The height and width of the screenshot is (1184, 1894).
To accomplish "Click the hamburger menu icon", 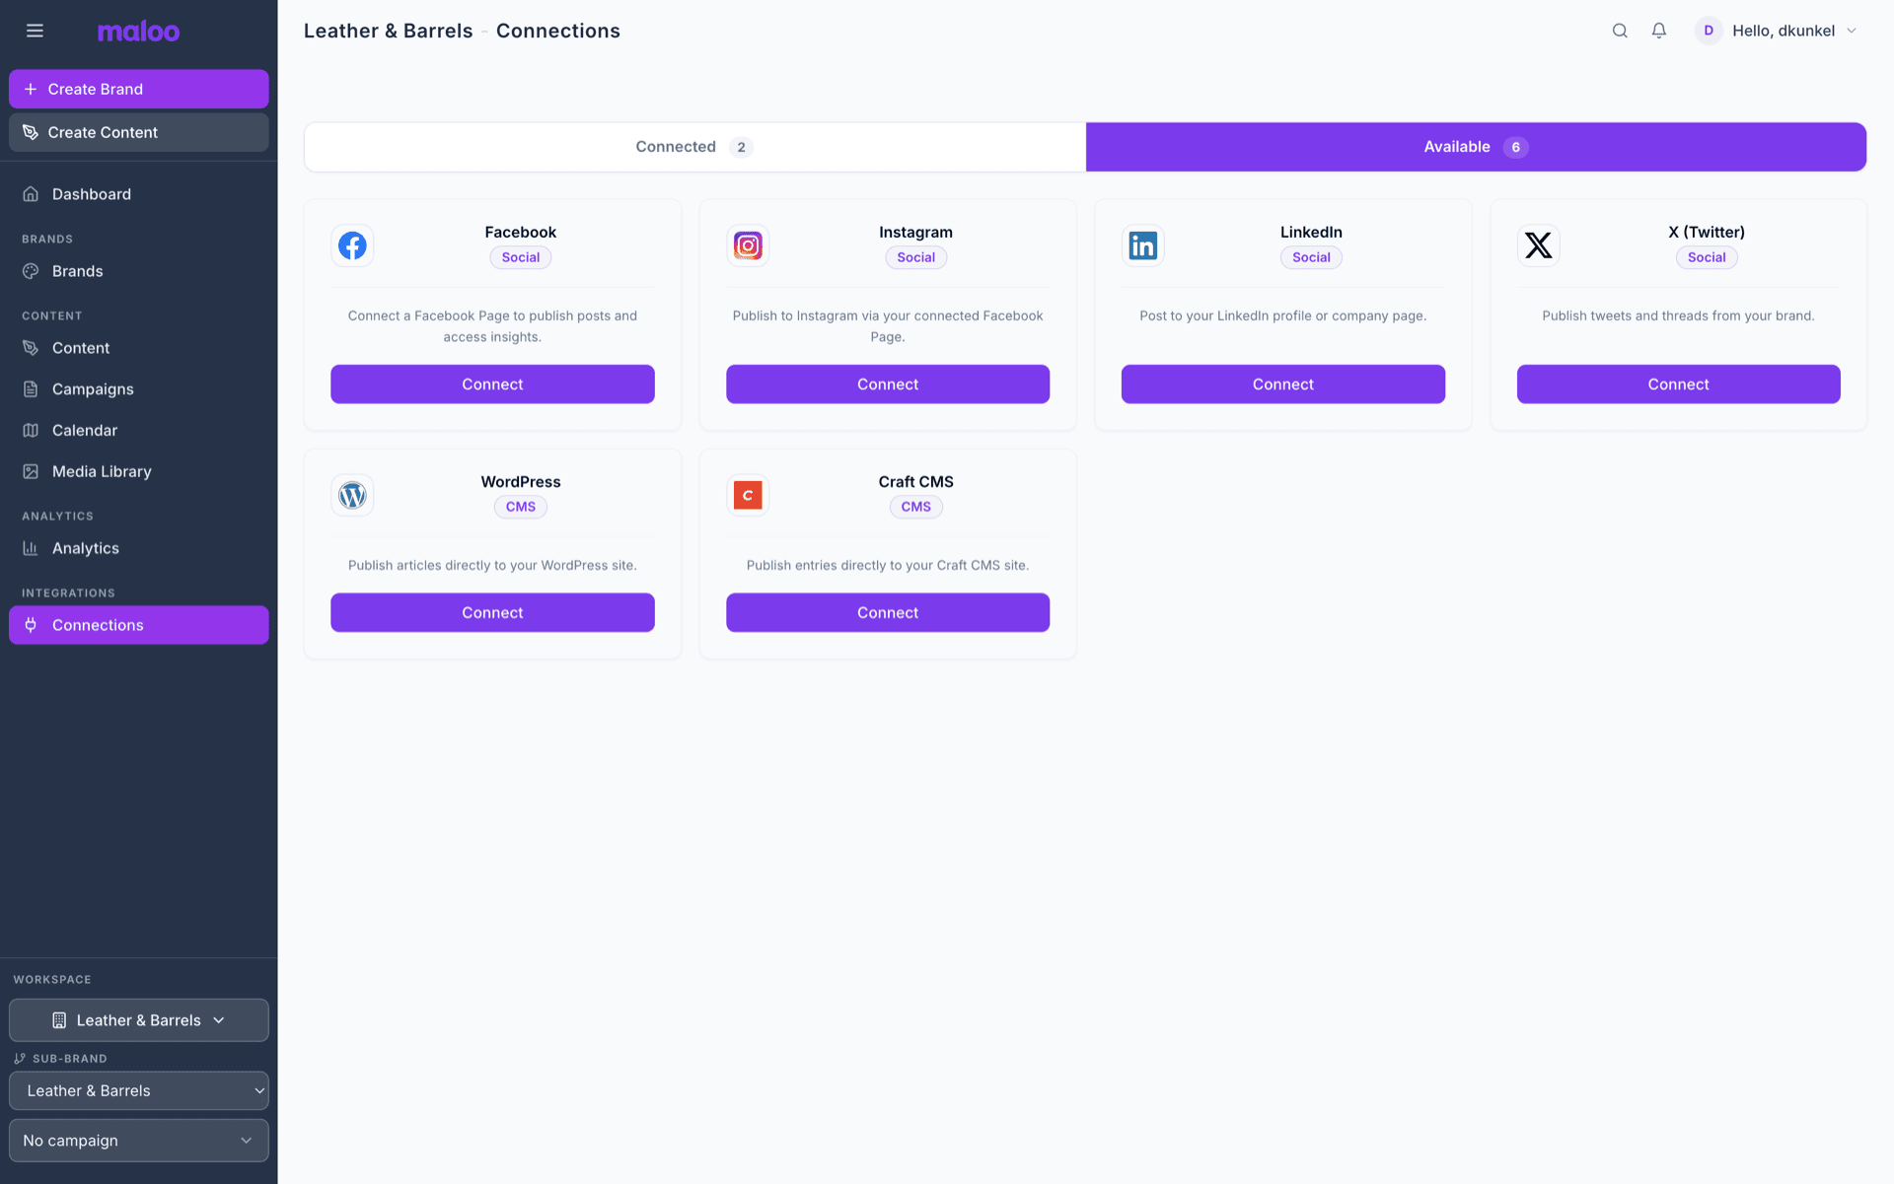I will (x=35, y=31).
